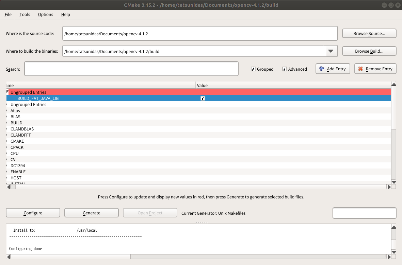Image resolution: width=402 pixels, height=265 pixels.
Task: Click the output log scroll-up arrow
Action: (393, 227)
